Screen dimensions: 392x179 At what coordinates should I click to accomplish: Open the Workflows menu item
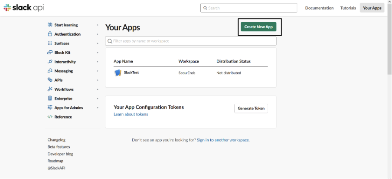[x=64, y=89]
